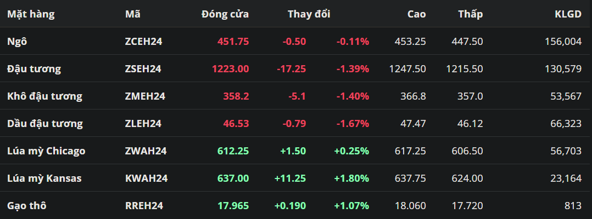Image resolution: width=592 pixels, height=219 pixels.
Task: Click the Thay đổi column header
Action: click(309, 14)
